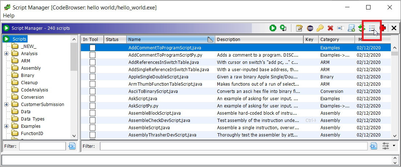The image size is (401, 167).
Task: Click script table scroll down arrow
Action: click(394, 136)
